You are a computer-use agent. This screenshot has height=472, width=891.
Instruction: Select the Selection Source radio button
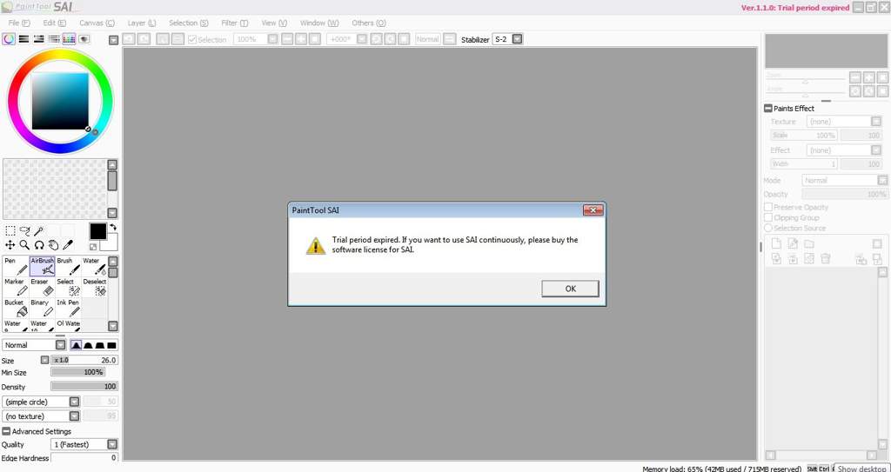[x=768, y=229]
